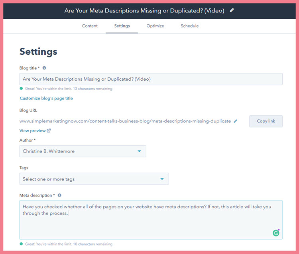Switch to the Content tab

point(90,26)
